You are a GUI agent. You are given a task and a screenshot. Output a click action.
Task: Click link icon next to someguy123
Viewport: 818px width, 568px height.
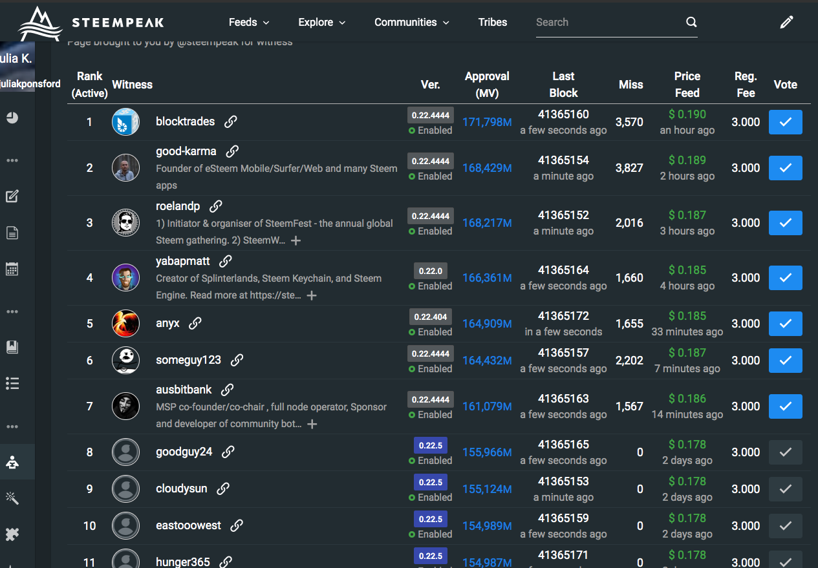tap(237, 360)
